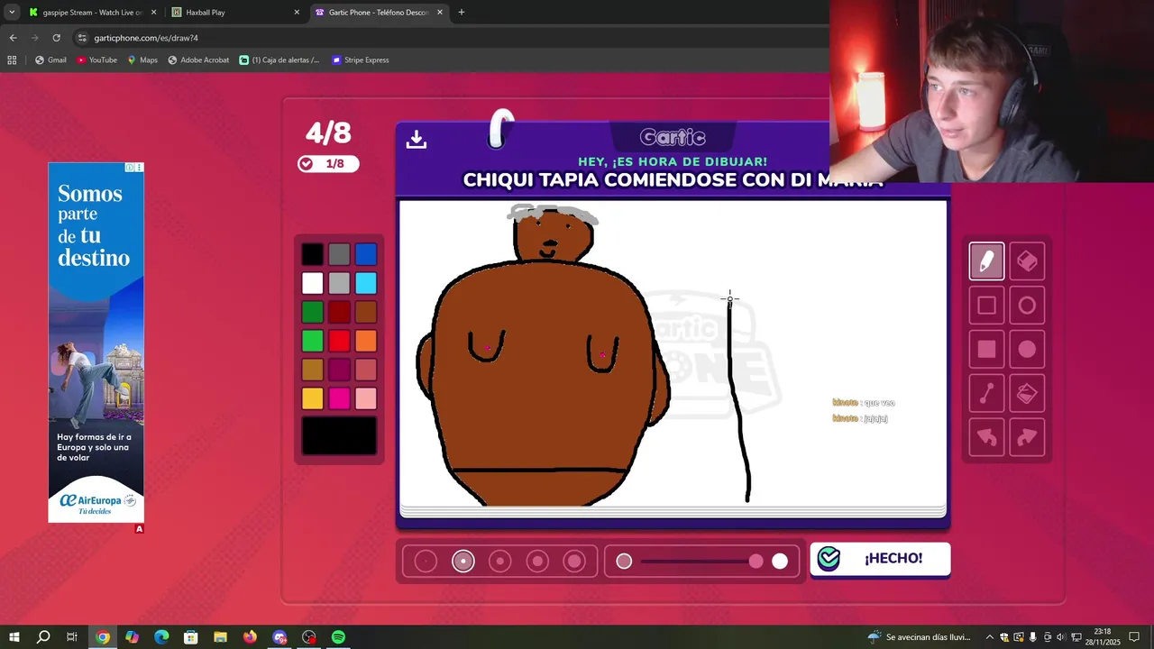The width and height of the screenshot is (1154, 649).
Task: Open the Chrome tab search dropdown
Action: [12, 13]
